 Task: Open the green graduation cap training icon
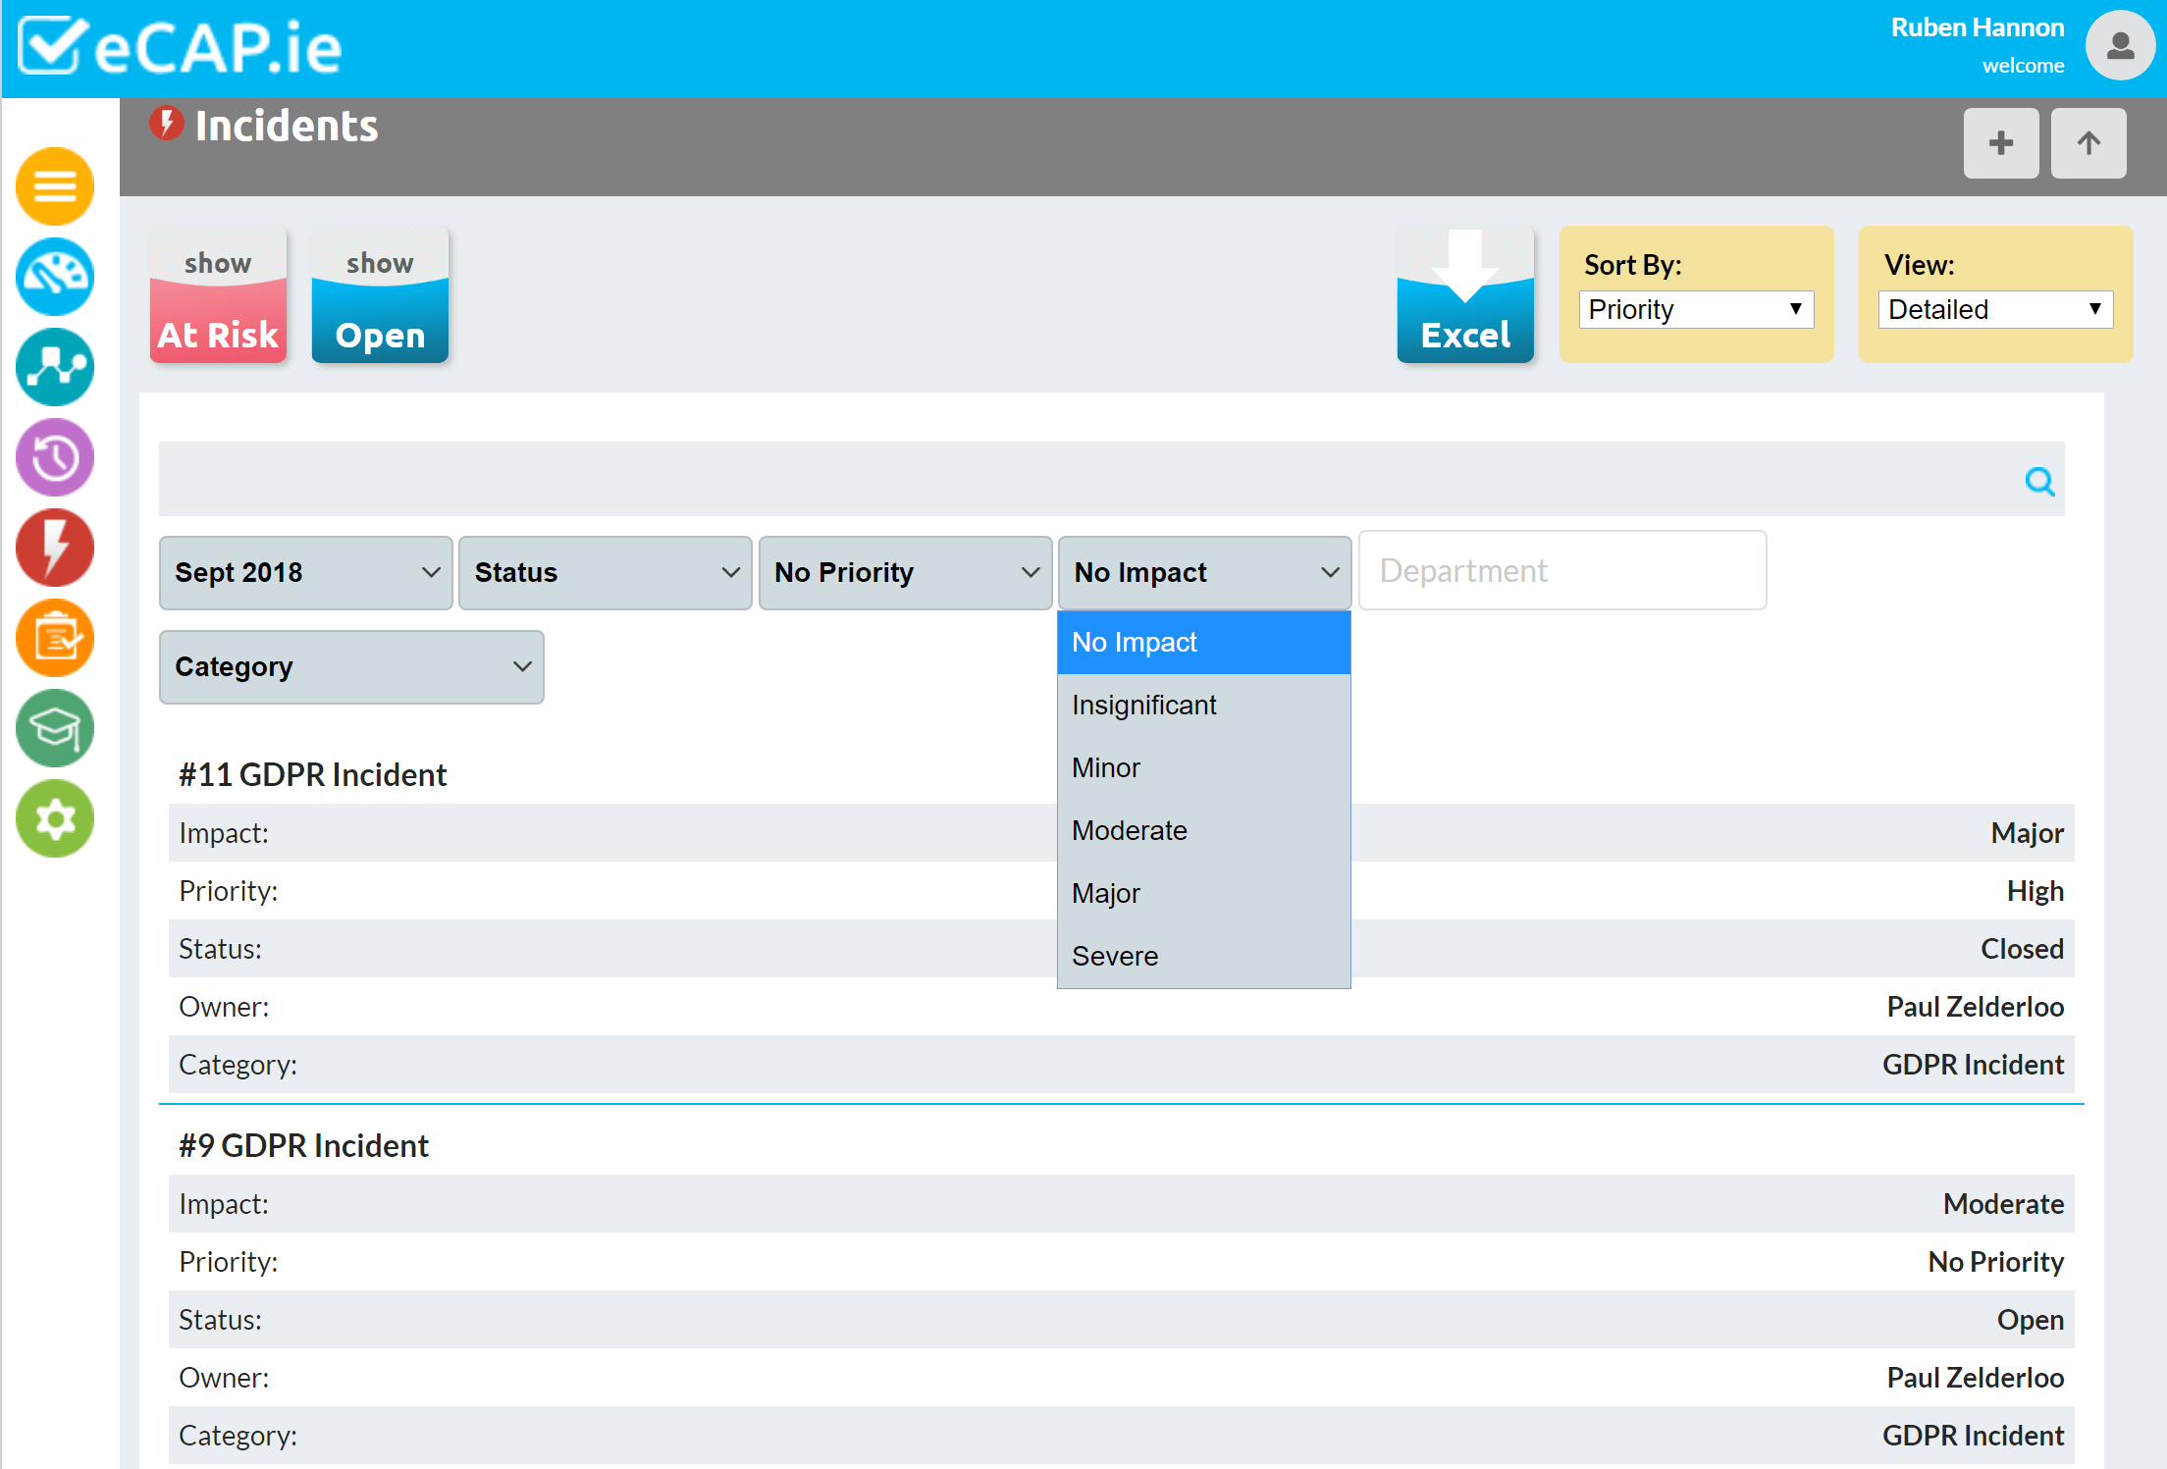tap(55, 728)
